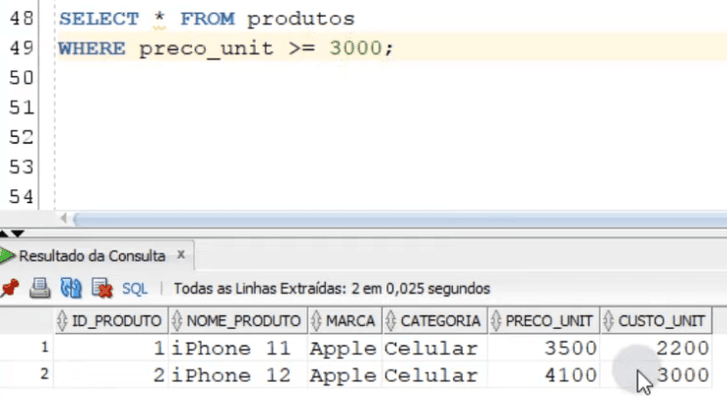This screenshot has width=727, height=406.
Task: Close the Resultado da Consulta tab
Action: click(x=181, y=255)
